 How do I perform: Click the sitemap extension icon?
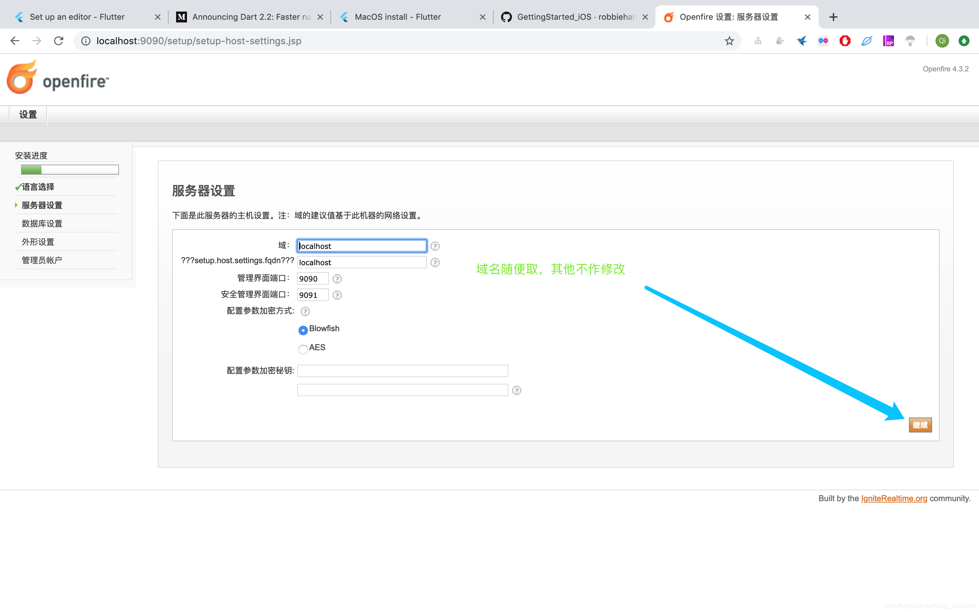pos(758,41)
